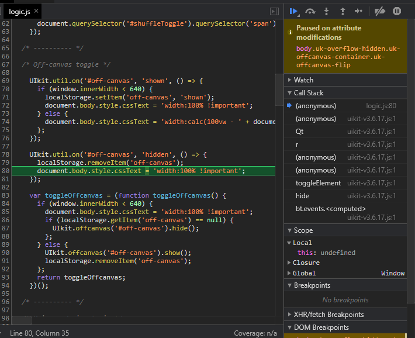Click 'this: undefined' scope entry
Viewport: 415px width, 338px height.
click(326, 253)
